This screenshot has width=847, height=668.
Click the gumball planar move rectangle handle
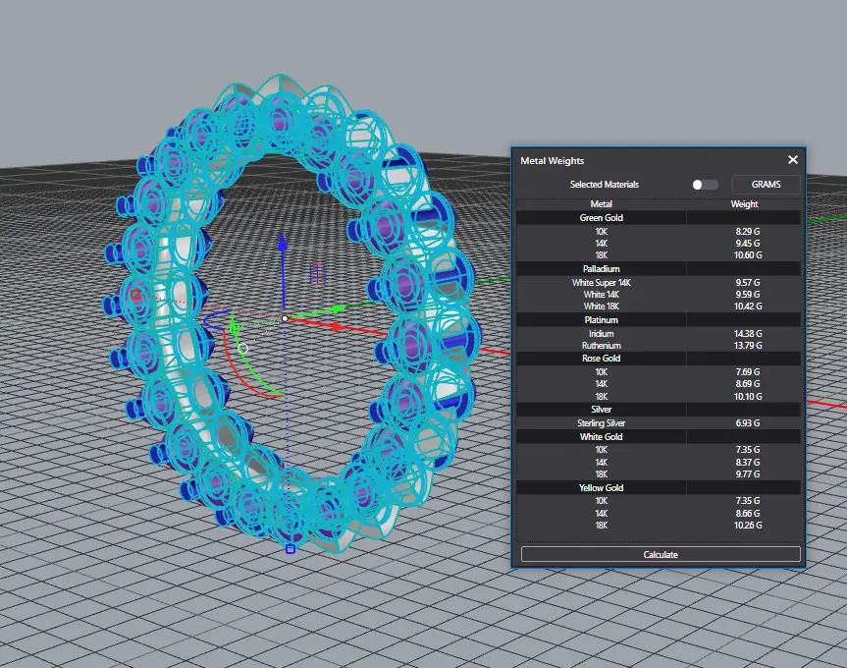[x=317, y=273]
